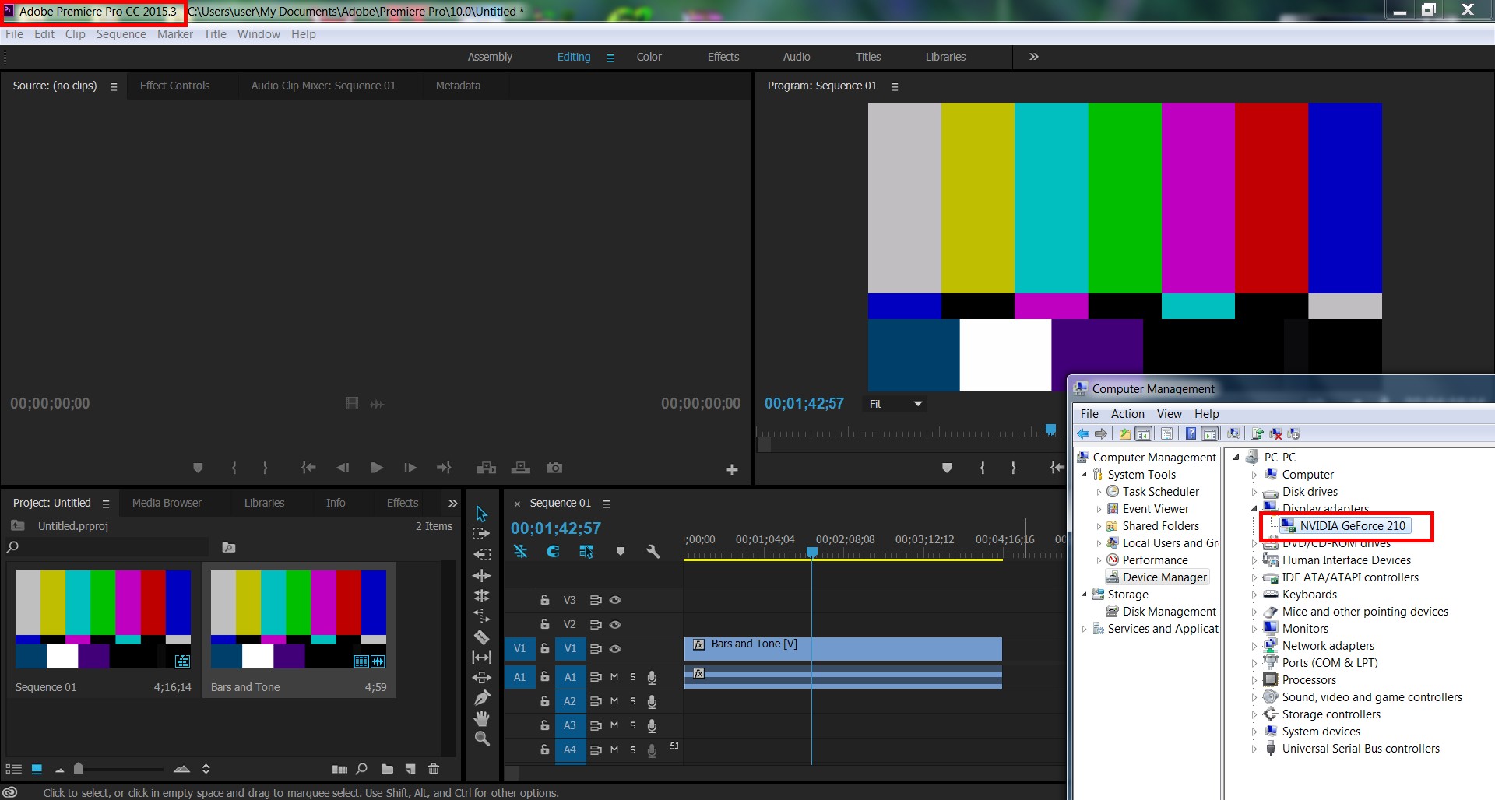Image resolution: width=1495 pixels, height=800 pixels.
Task: Select Sequence 01 thumbnail in Project
Action: tap(103, 619)
